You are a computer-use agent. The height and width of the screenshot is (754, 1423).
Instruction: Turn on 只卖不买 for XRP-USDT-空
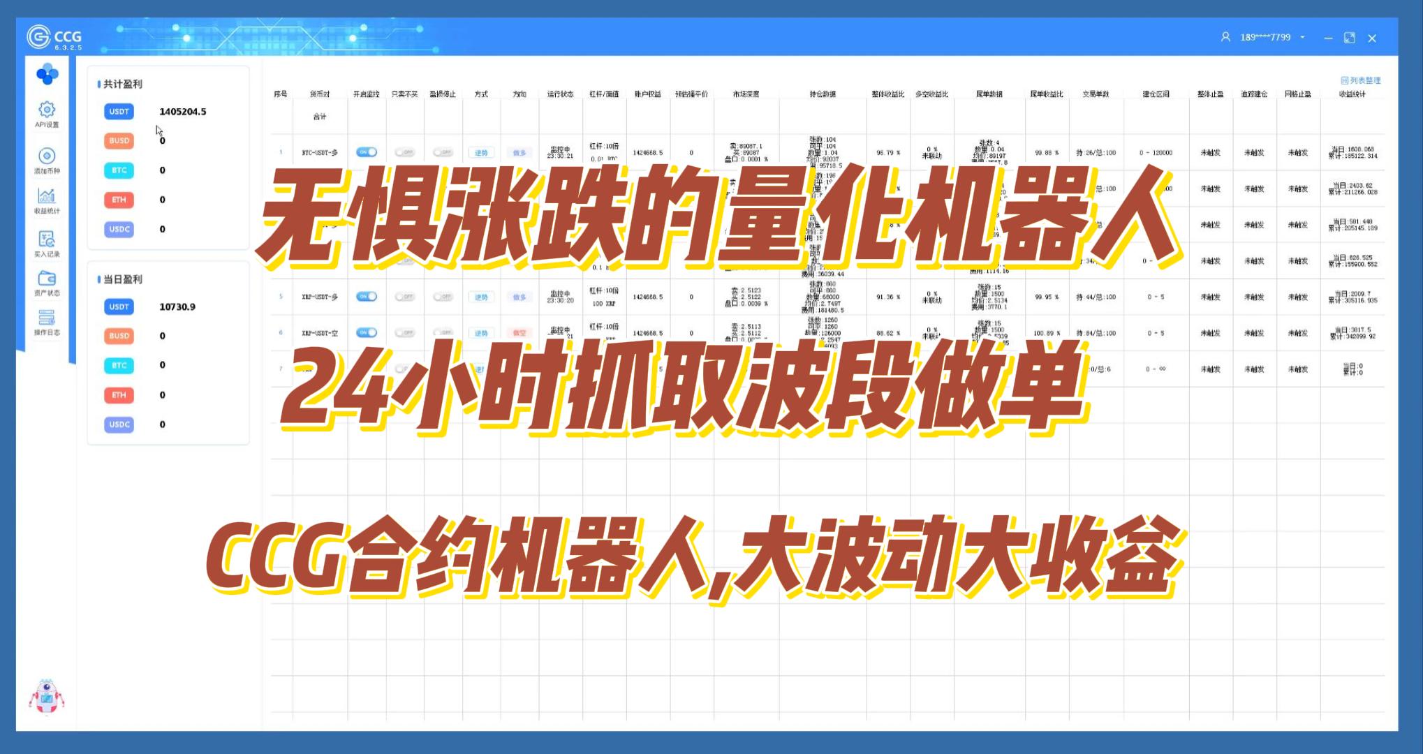(404, 333)
